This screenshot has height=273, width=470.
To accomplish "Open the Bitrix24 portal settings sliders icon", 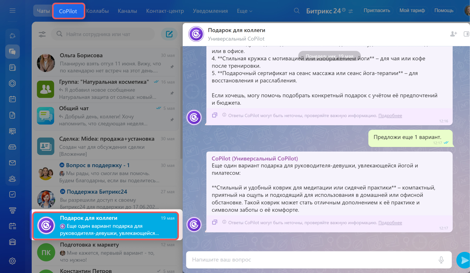I will tap(351, 11).
